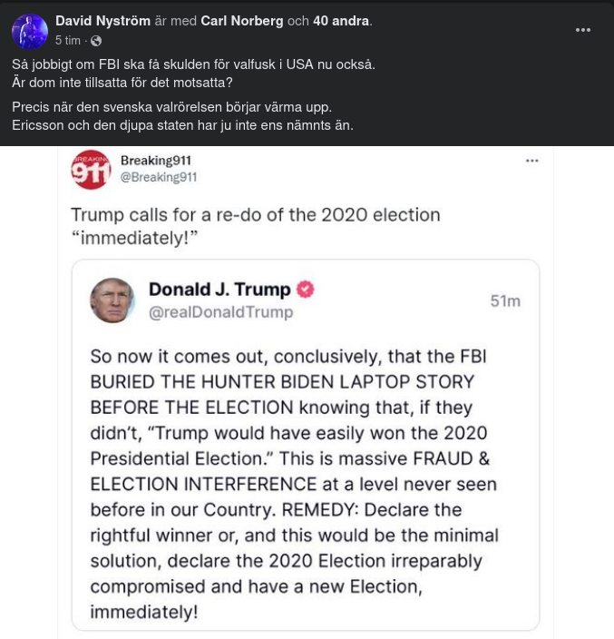Click the @realDonaldTrump handle
The image size is (614, 639).
click(220, 312)
